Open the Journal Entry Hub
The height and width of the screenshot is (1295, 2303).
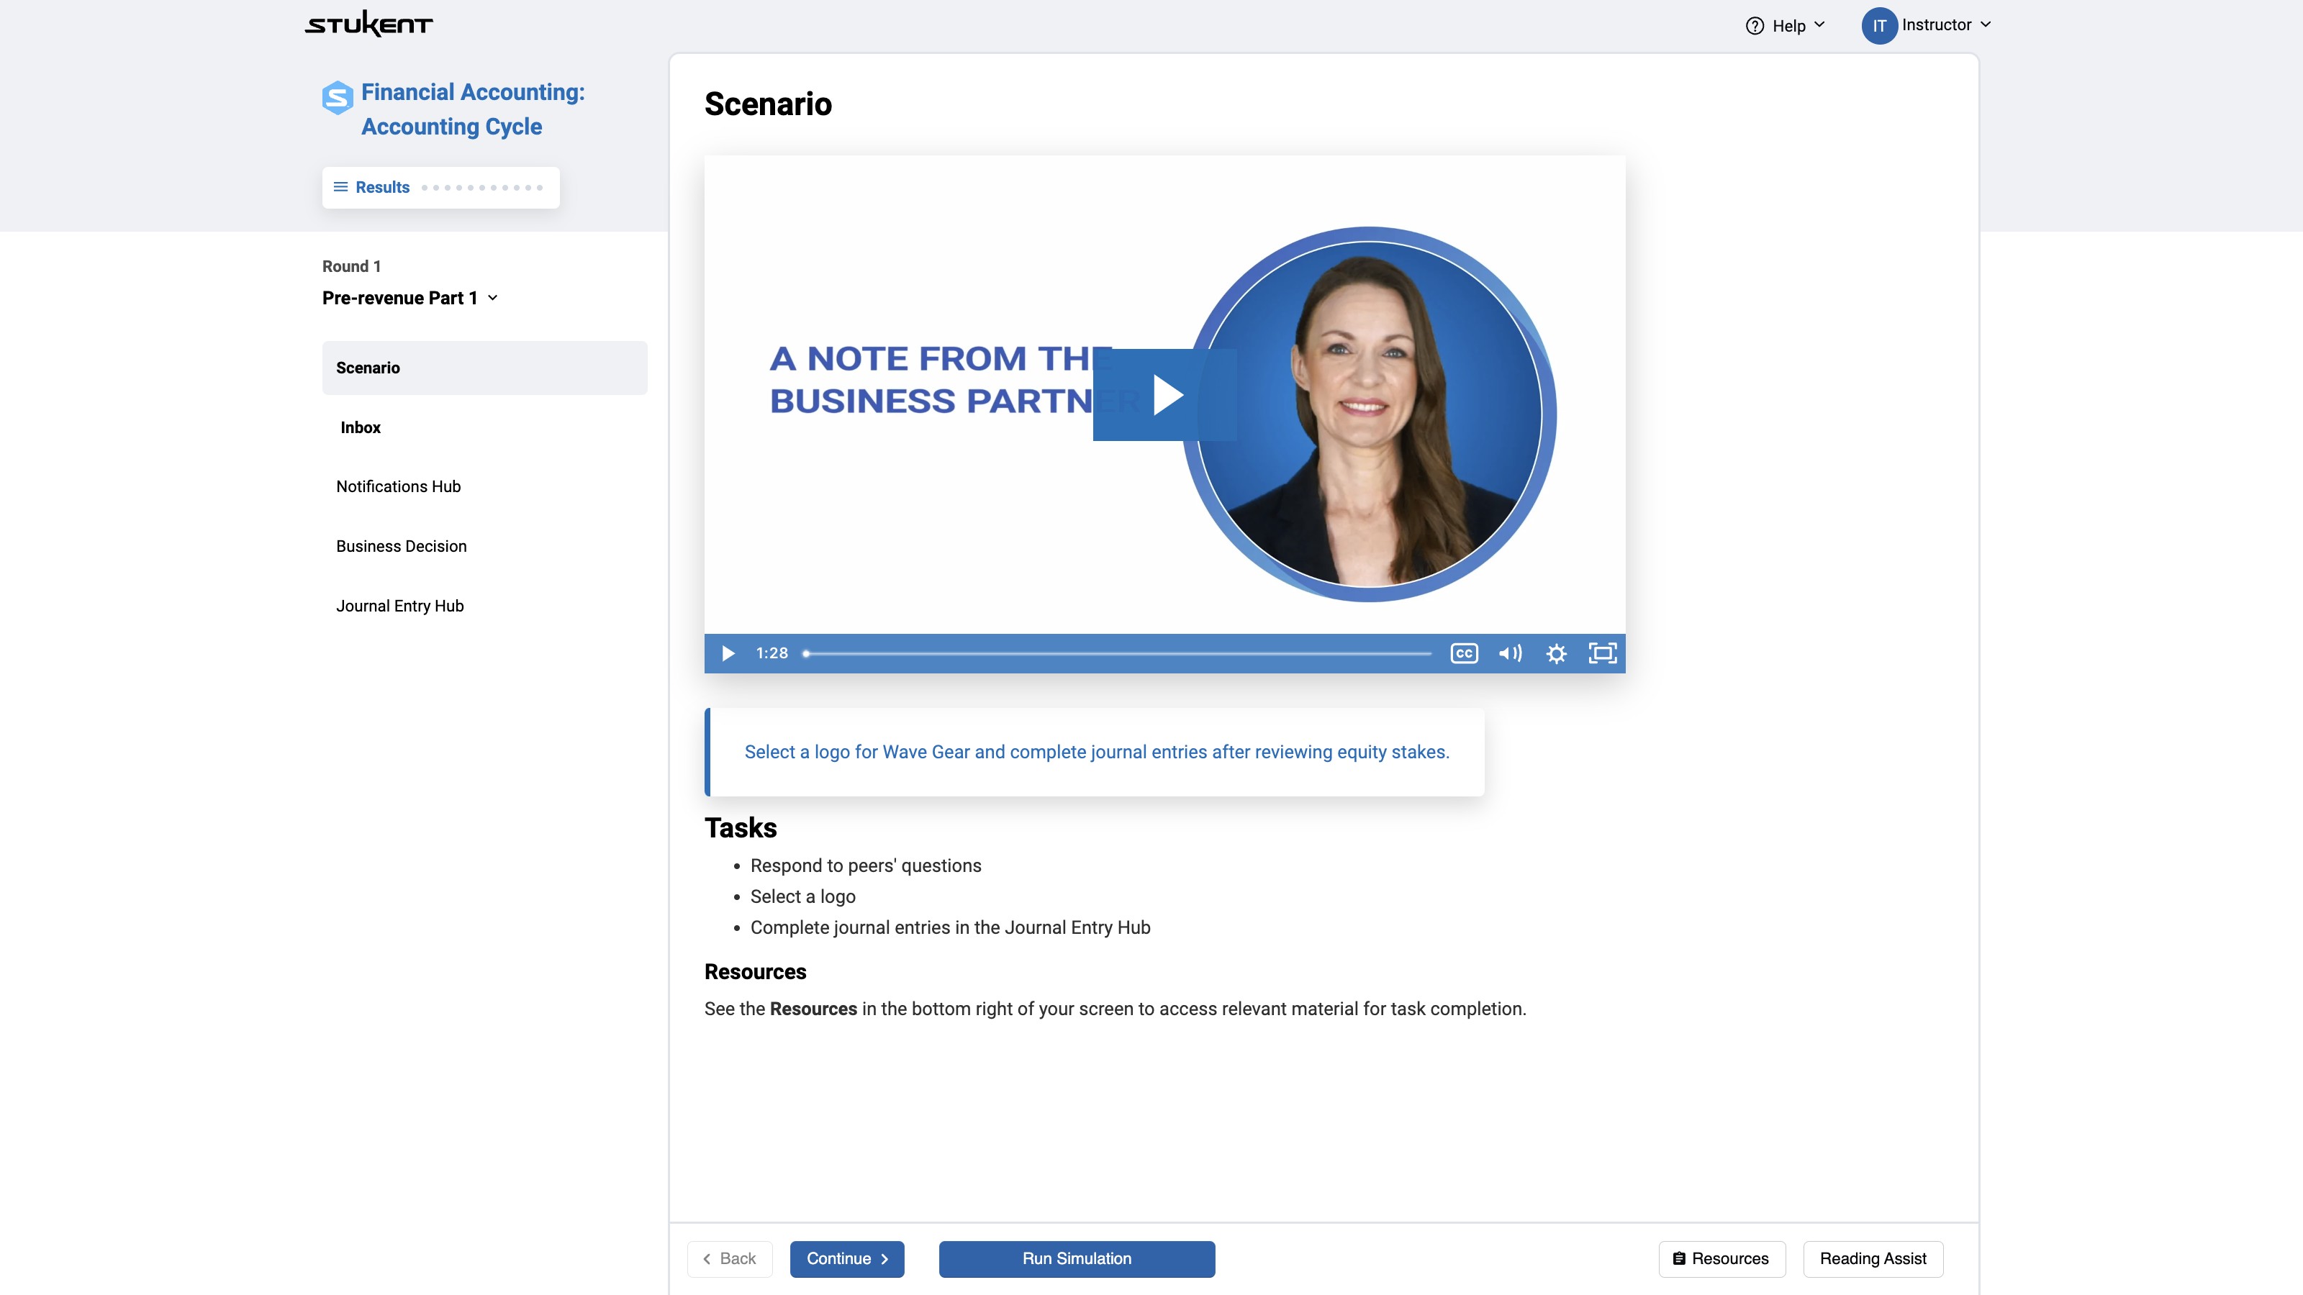tap(399, 606)
